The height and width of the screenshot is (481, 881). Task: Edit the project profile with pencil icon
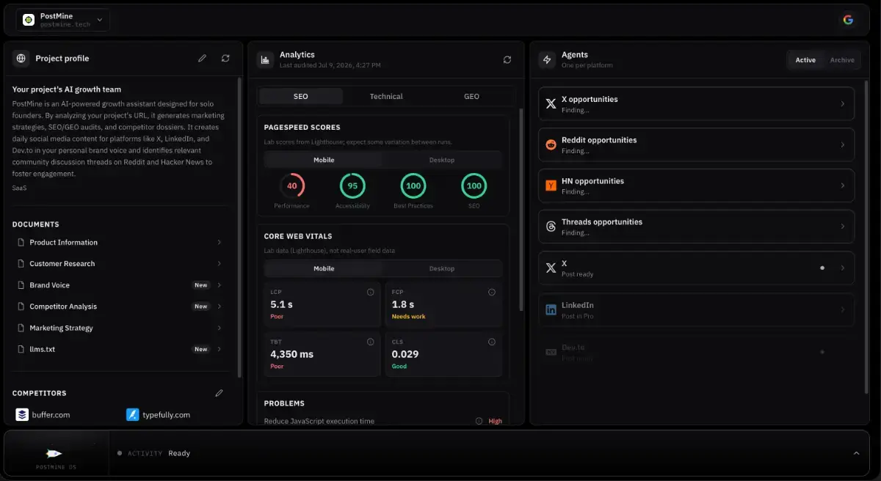203,59
